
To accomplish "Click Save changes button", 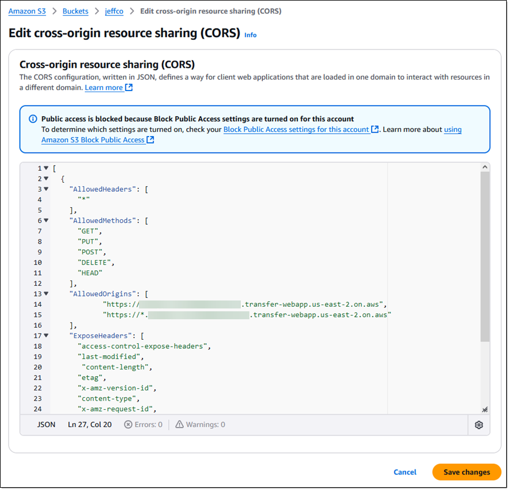I will tap(467, 472).
